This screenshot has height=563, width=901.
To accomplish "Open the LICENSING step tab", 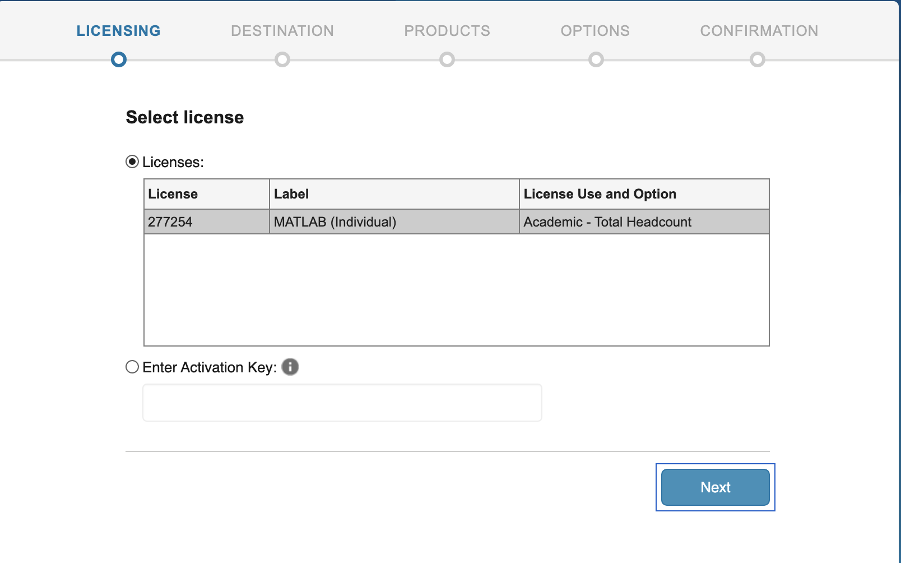I will [x=119, y=31].
